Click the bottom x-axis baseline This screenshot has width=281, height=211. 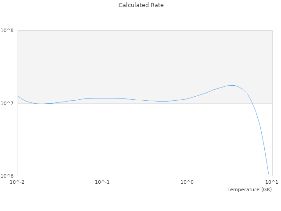(145, 176)
